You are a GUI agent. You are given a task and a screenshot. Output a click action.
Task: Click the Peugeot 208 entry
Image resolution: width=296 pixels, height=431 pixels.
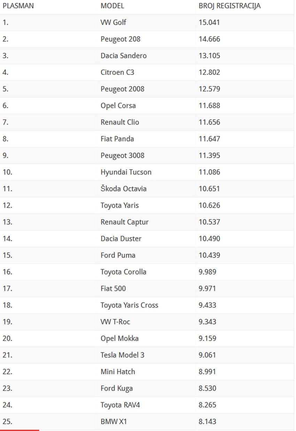pos(120,39)
